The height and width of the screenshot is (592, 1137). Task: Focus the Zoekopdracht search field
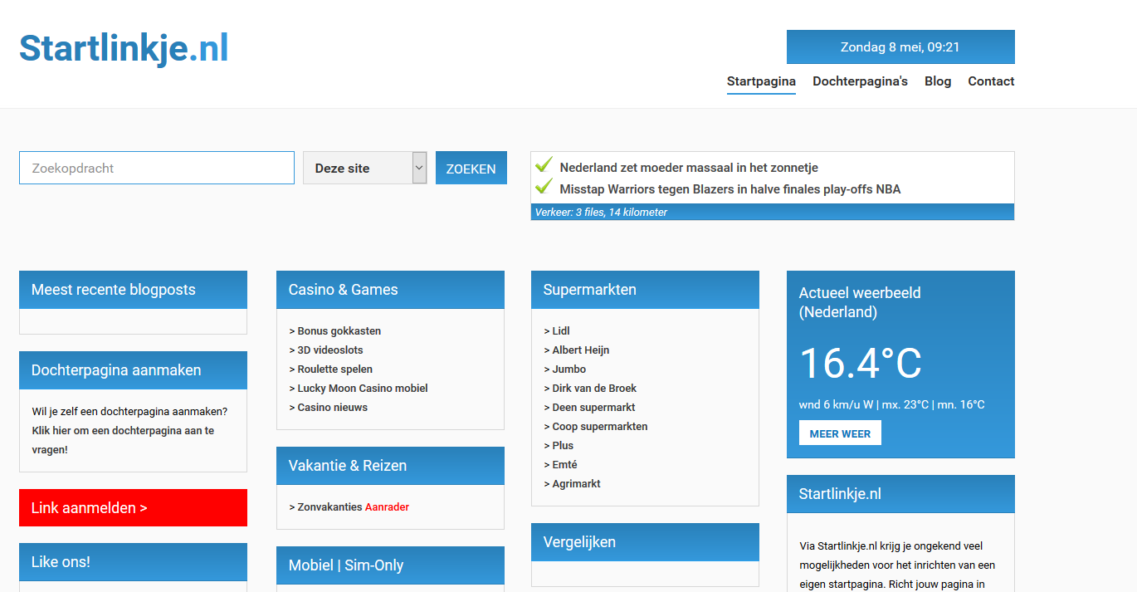click(157, 168)
